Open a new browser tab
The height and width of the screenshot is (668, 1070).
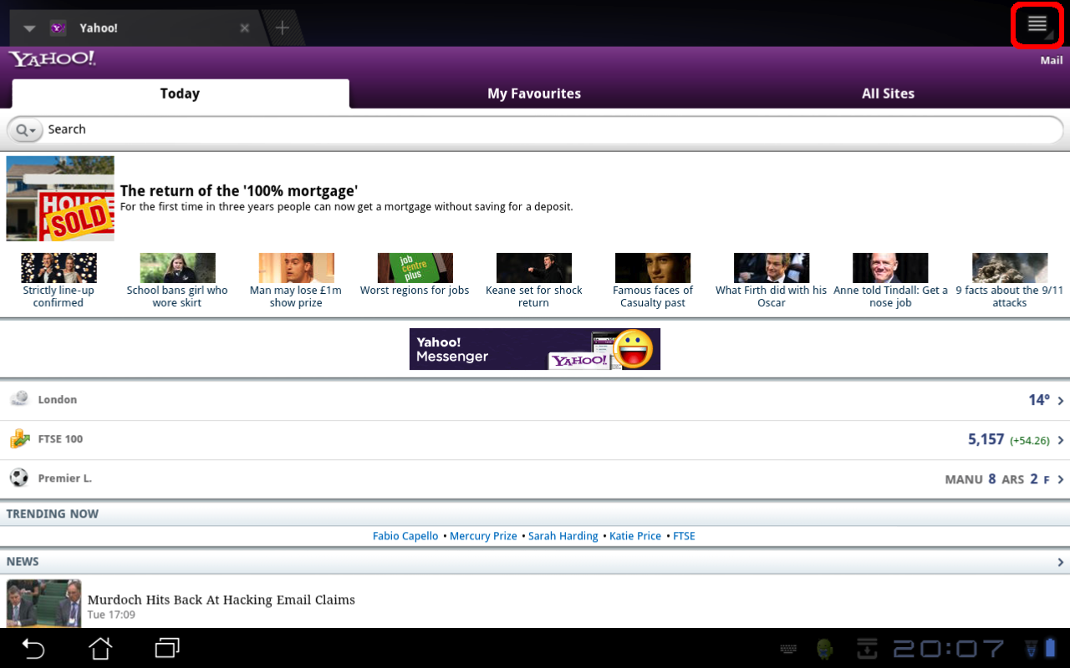pos(283,28)
